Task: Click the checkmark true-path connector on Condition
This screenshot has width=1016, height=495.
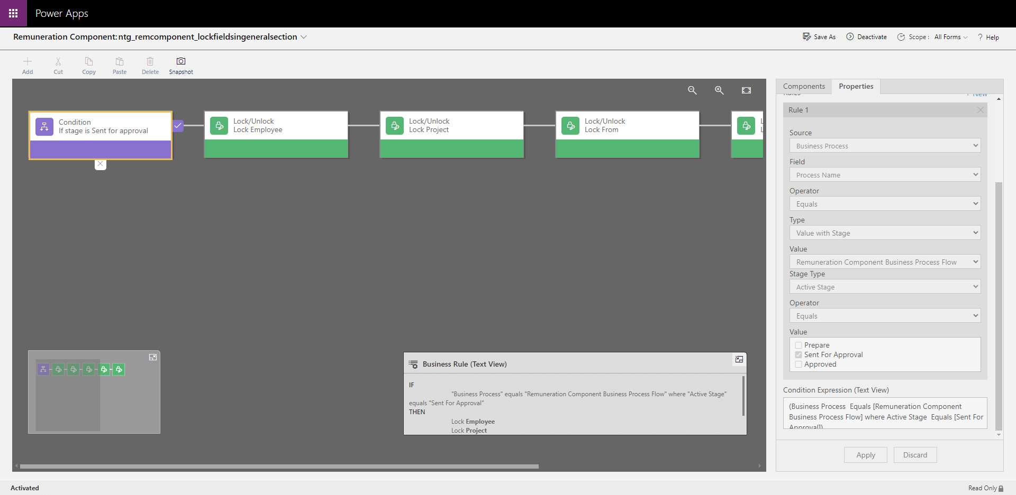Action: point(178,126)
